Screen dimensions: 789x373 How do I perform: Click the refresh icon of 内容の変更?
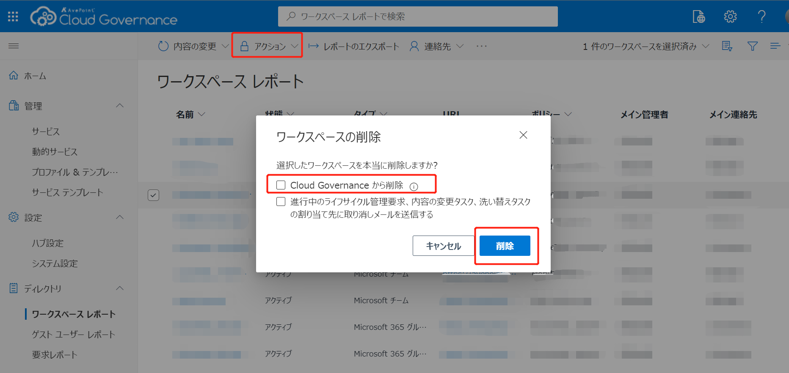[x=163, y=46]
